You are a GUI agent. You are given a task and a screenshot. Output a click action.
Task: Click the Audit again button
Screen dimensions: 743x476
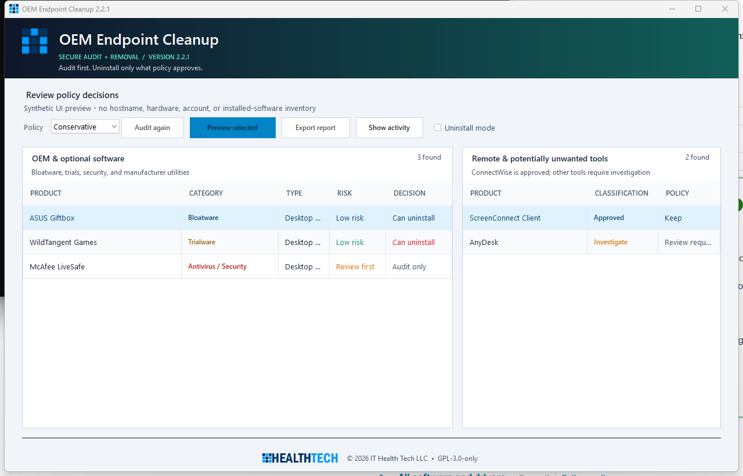(x=153, y=128)
